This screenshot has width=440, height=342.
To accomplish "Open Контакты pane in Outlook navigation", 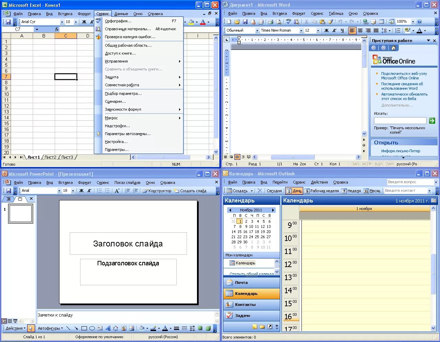I will point(252,305).
